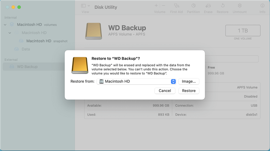Click the Partition toolbar icon

[x=193, y=6]
